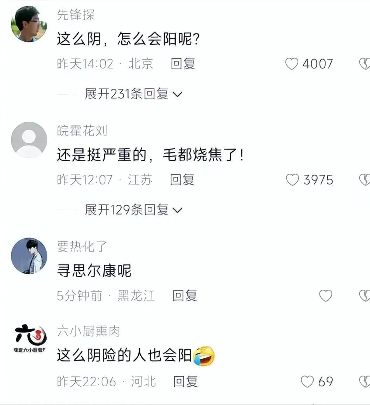The width and height of the screenshot is (370, 405).
Task: Open username 皖霍花刘
Action: coord(82,131)
